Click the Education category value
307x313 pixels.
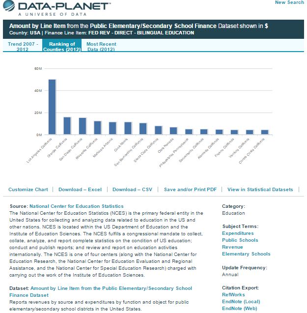[x=233, y=213]
